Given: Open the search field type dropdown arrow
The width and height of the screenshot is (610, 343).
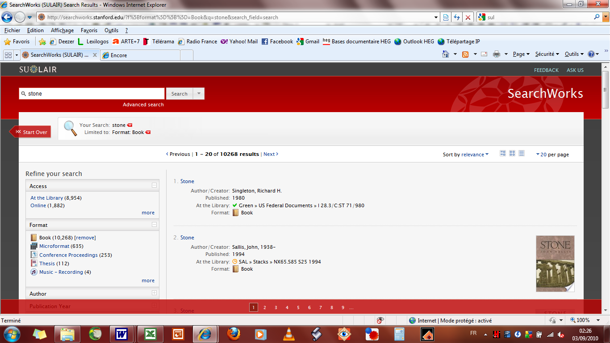Looking at the screenshot, I should click(x=199, y=94).
